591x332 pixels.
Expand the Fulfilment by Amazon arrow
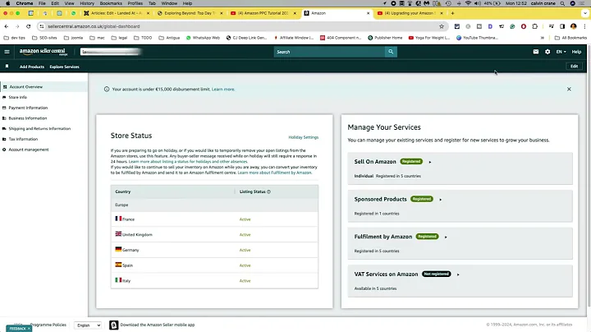(446, 237)
